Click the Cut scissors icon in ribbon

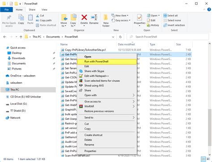(38, 16)
